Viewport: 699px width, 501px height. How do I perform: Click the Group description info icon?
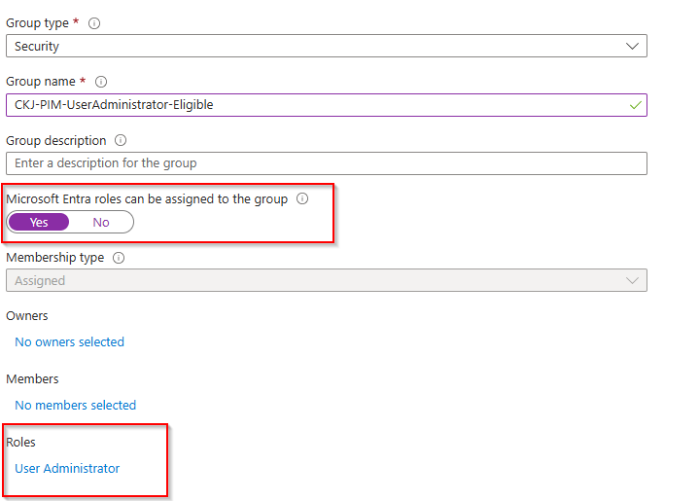point(121,141)
